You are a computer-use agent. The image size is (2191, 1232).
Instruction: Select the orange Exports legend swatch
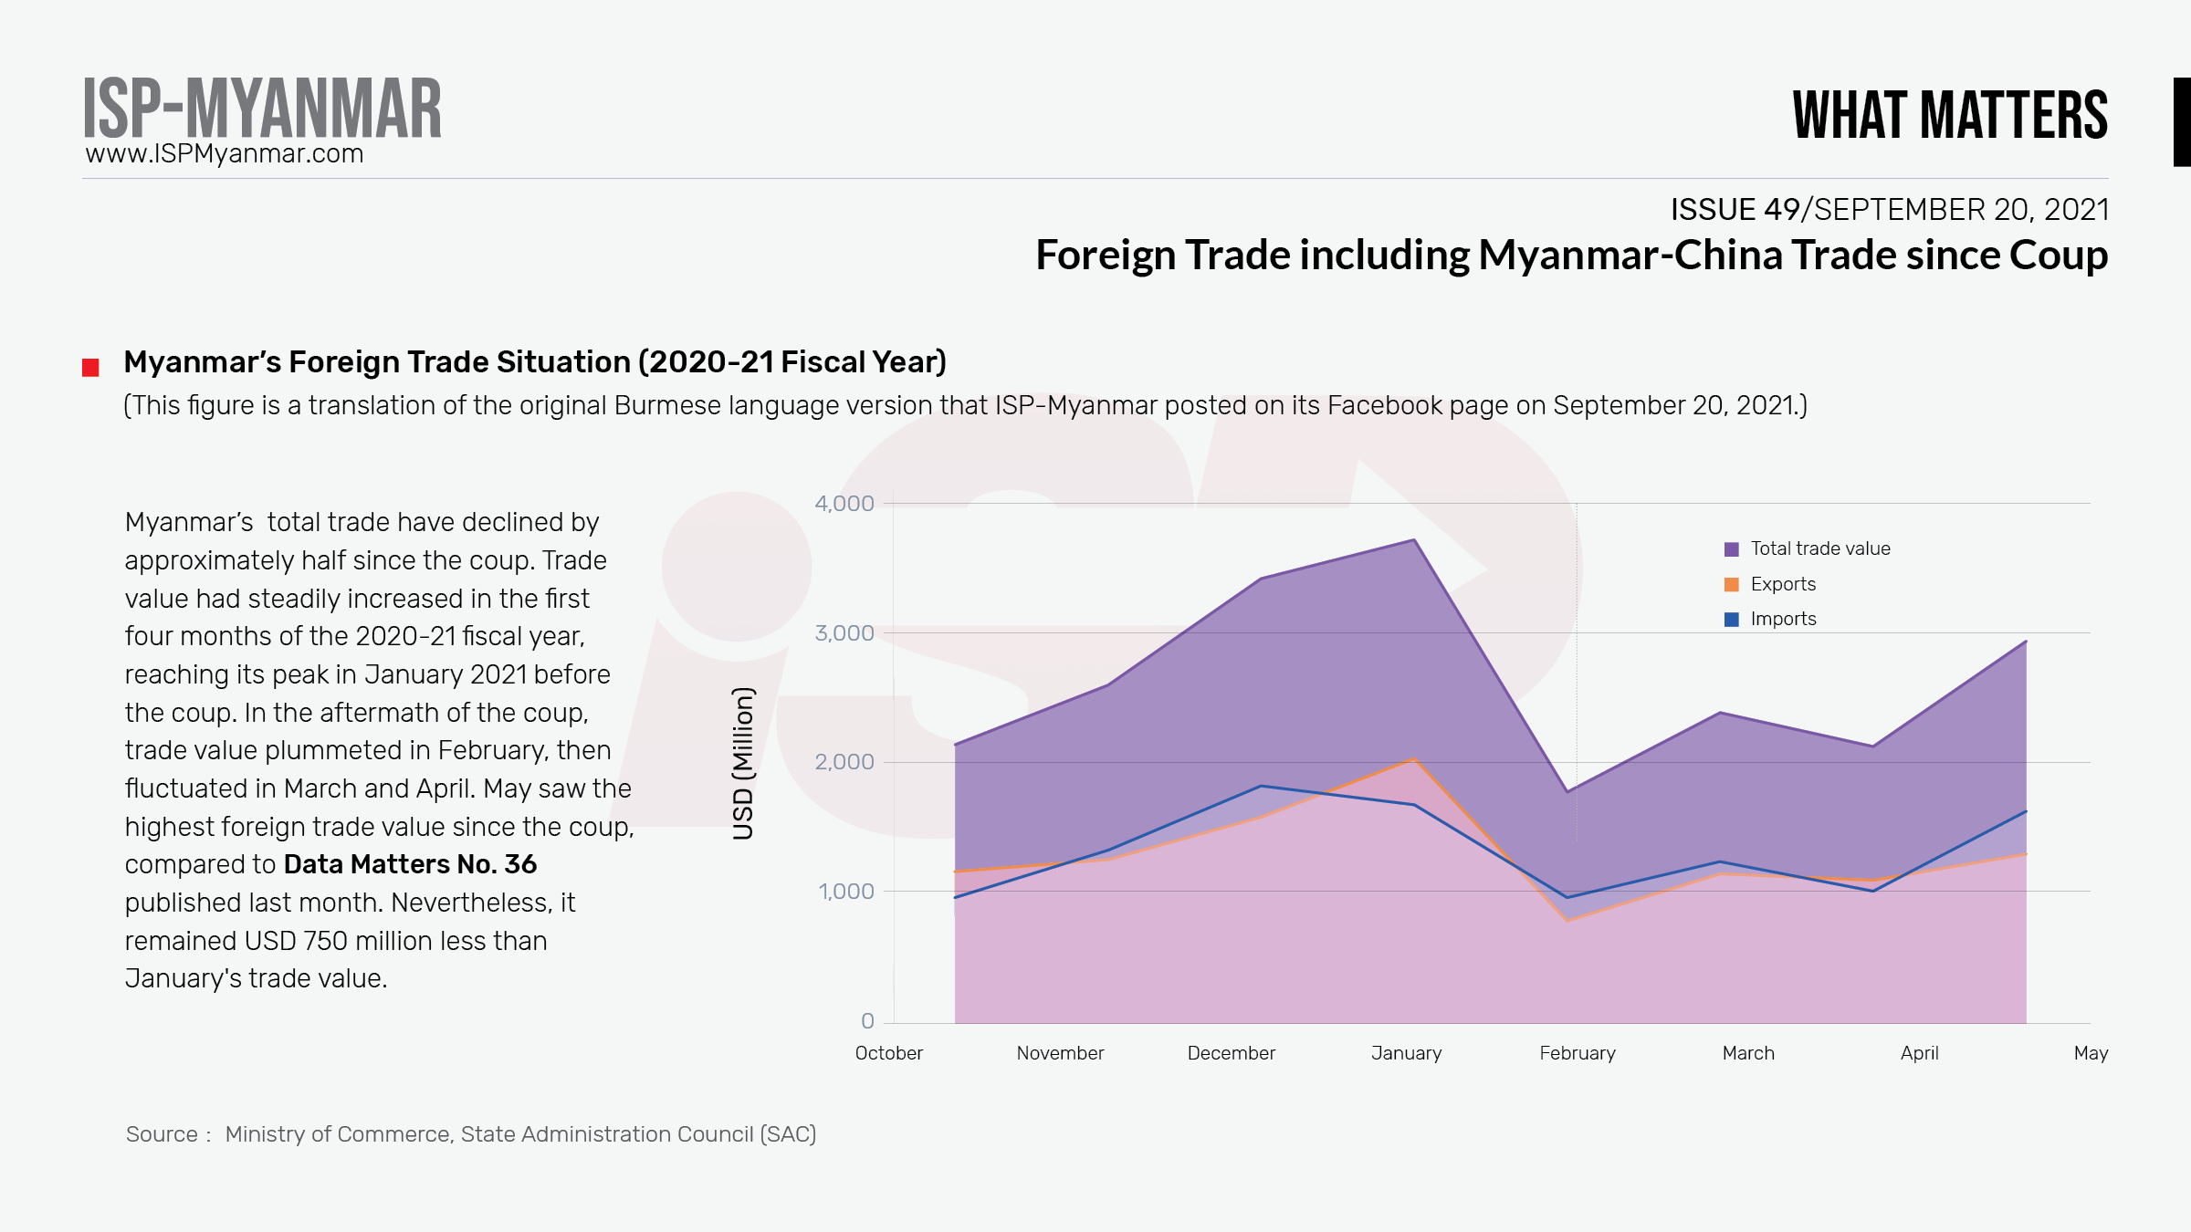(x=1731, y=585)
